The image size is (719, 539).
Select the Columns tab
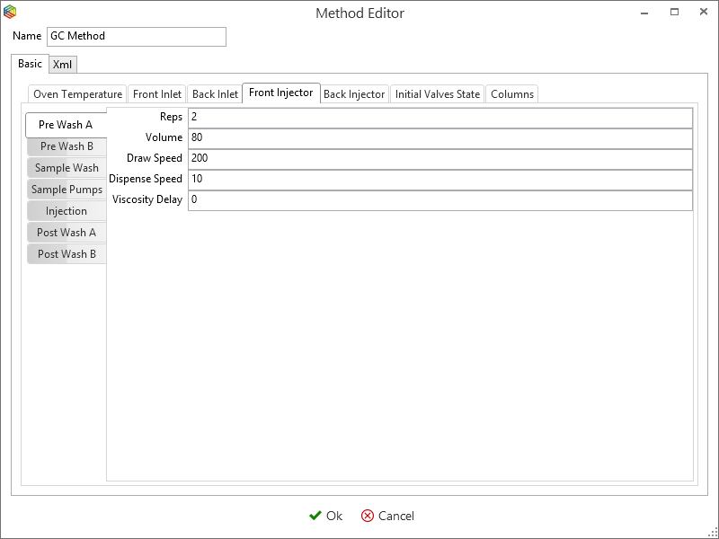pos(512,94)
